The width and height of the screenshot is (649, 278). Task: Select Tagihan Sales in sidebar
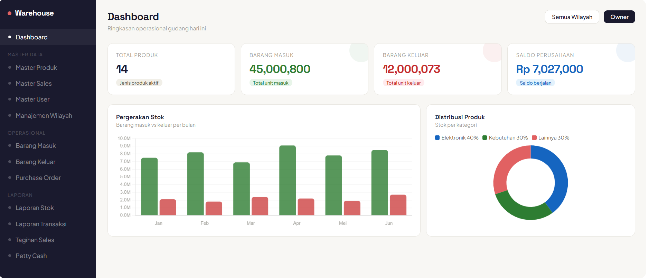35,240
